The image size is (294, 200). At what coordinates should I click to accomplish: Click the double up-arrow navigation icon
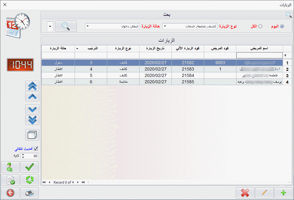tap(32, 86)
